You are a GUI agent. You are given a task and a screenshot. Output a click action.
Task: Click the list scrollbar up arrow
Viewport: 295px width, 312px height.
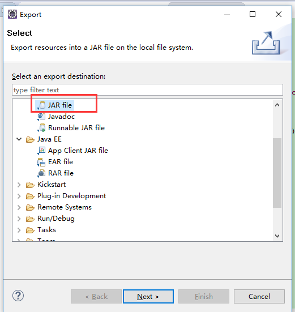(277, 105)
